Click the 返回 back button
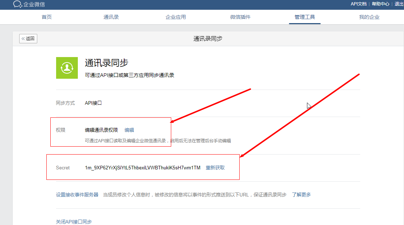The image size is (404, 225). pyautogui.click(x=28, y=39)
